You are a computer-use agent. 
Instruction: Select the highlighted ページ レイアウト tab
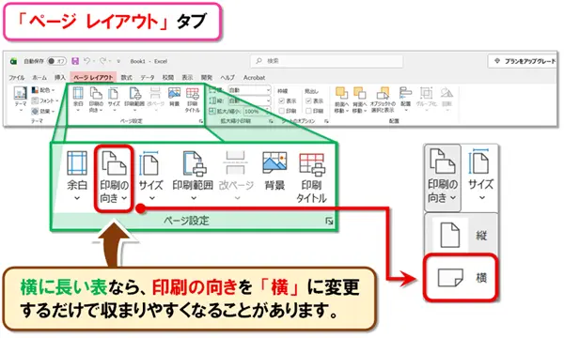(93, 78)
